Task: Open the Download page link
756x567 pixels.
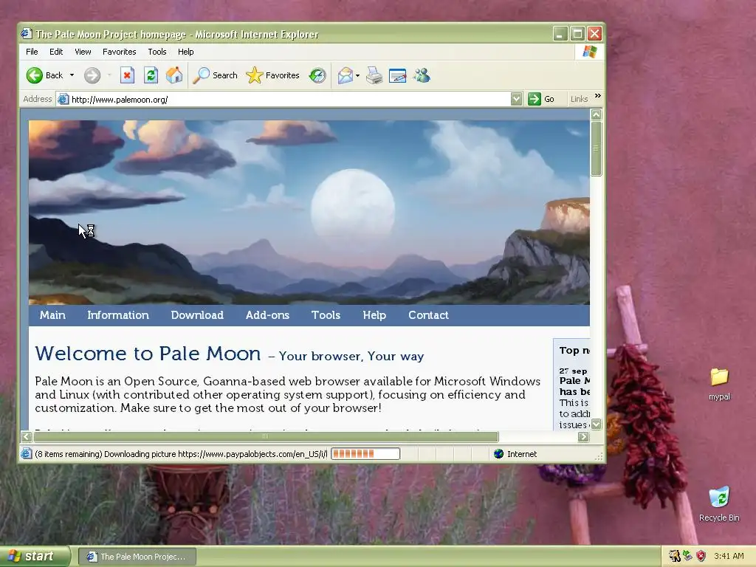Action: coord(197,315)
